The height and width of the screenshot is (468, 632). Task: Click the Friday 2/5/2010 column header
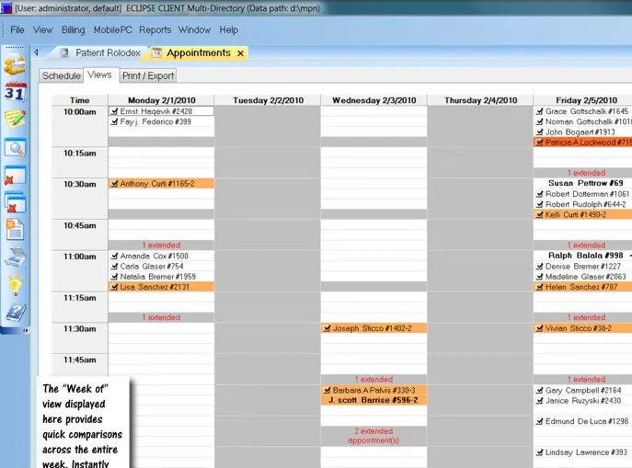click(x=583, y=100)
